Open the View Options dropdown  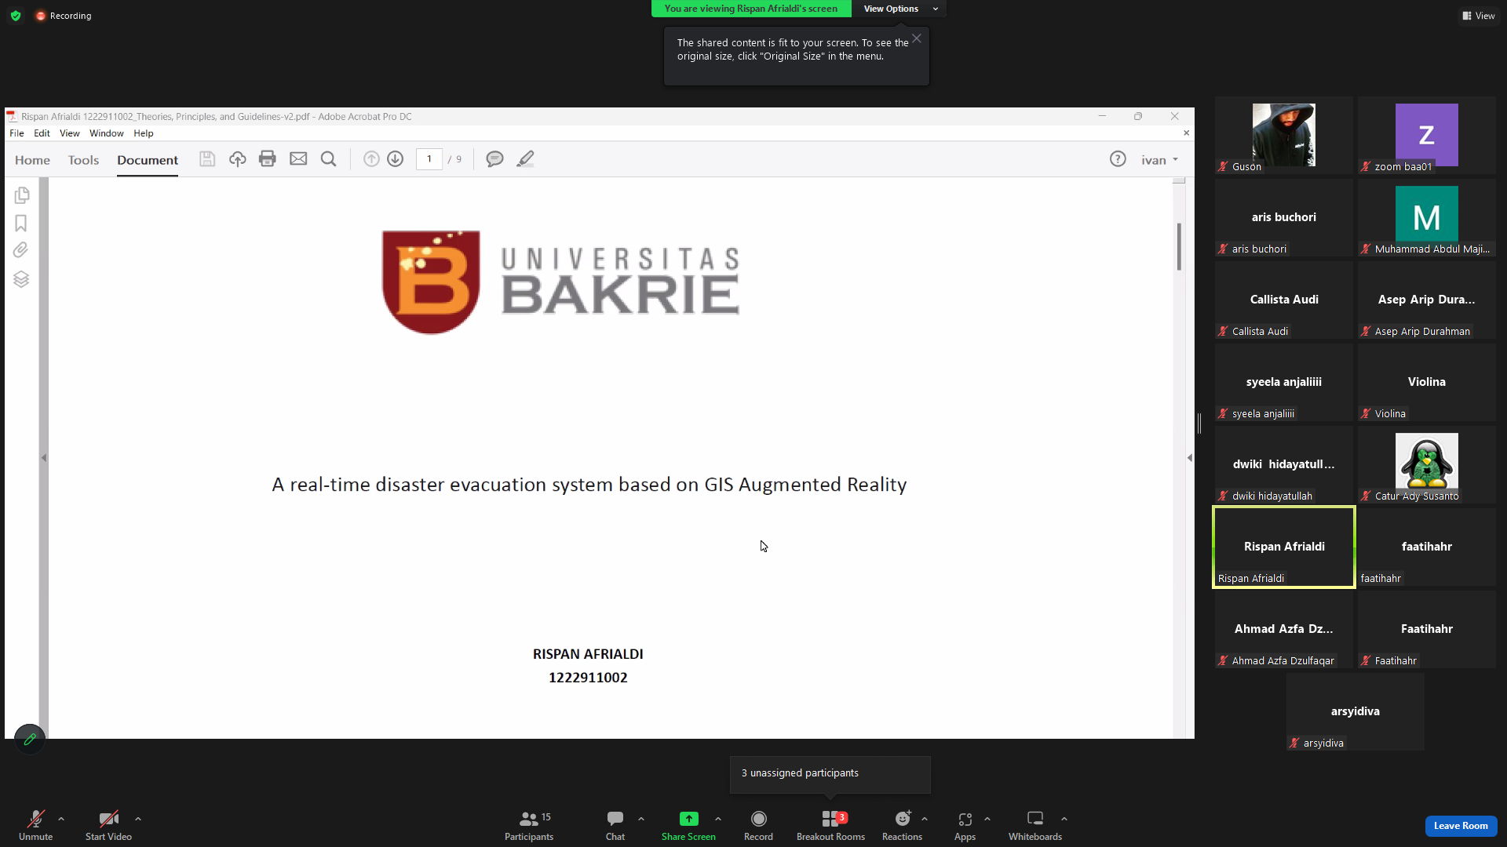coord(899,9)
